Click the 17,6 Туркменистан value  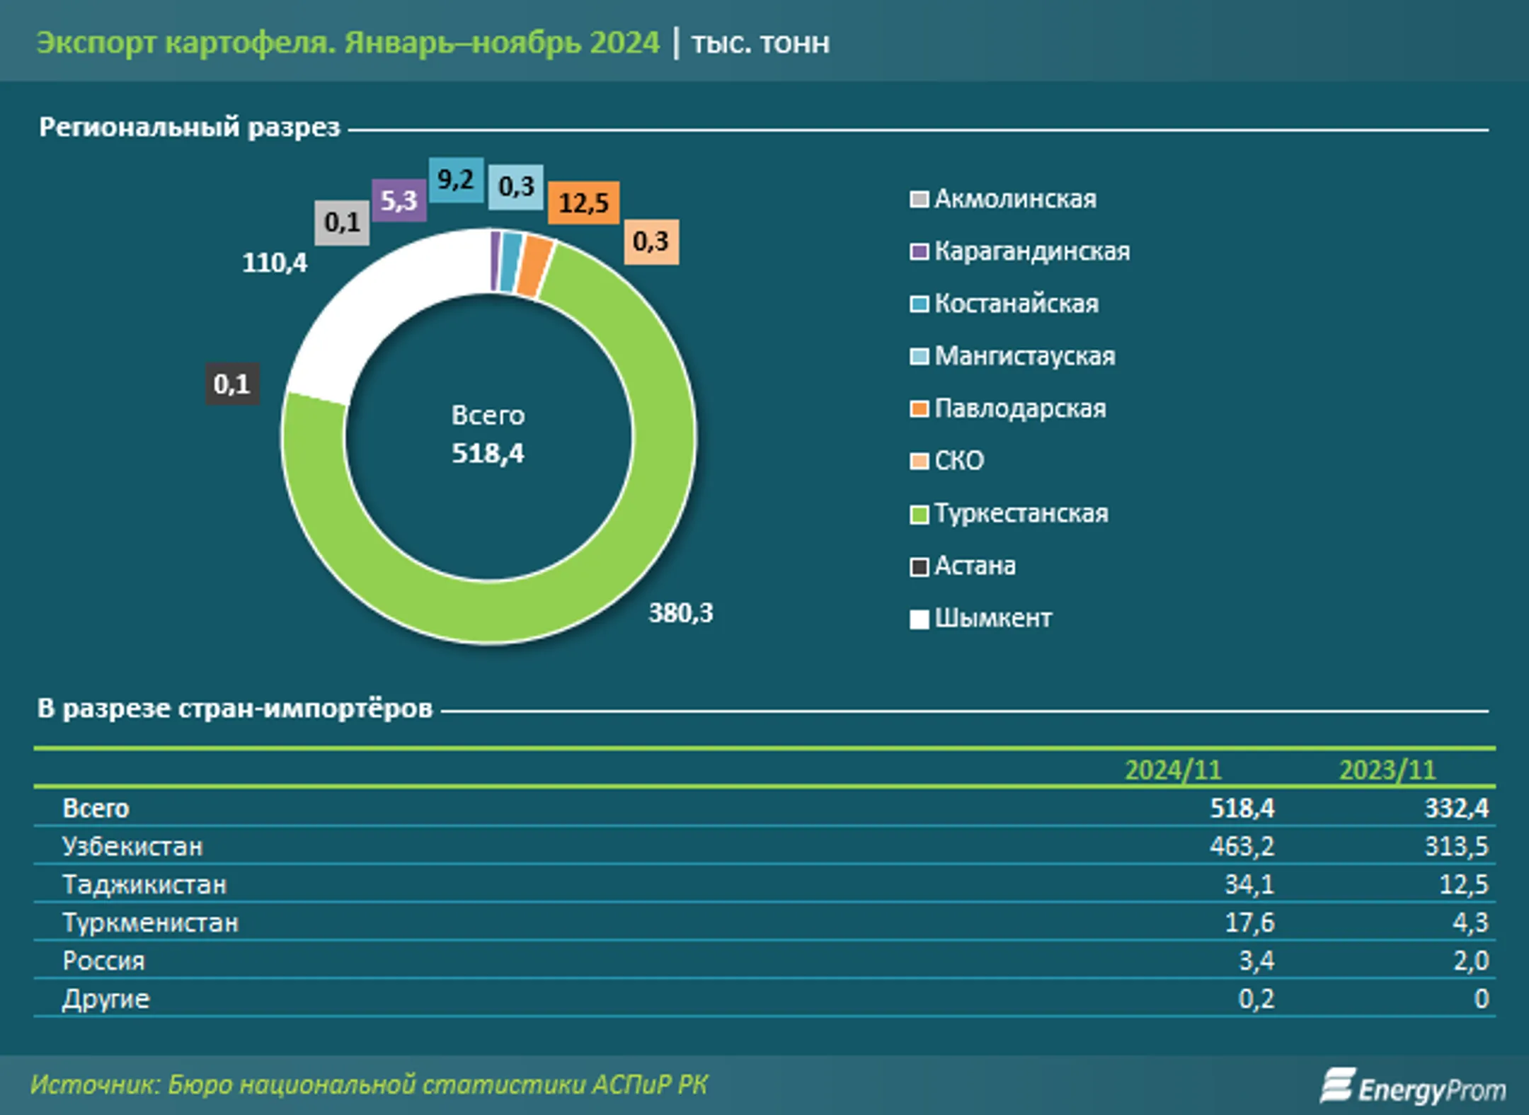(x=1250, y=923)
